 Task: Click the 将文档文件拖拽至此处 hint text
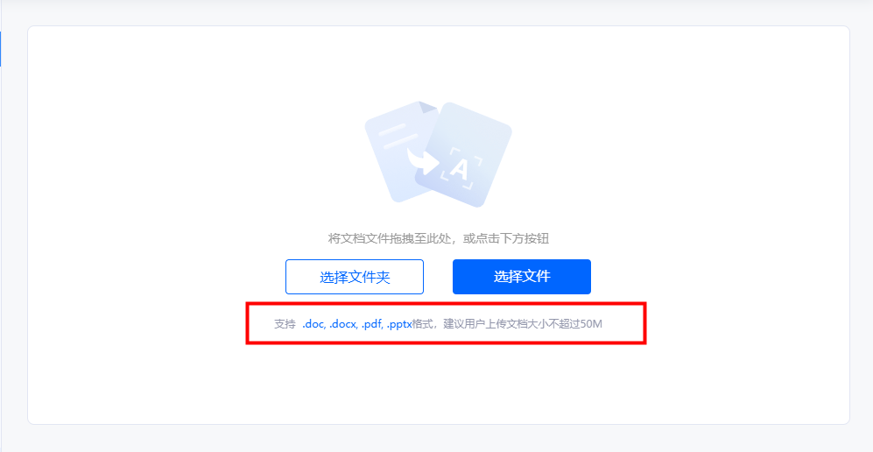pyautogui.click(x=389, y=239)
